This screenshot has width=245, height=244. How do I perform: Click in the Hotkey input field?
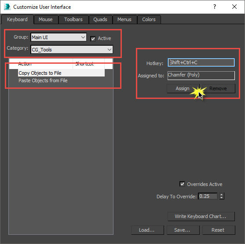[201, 62]
